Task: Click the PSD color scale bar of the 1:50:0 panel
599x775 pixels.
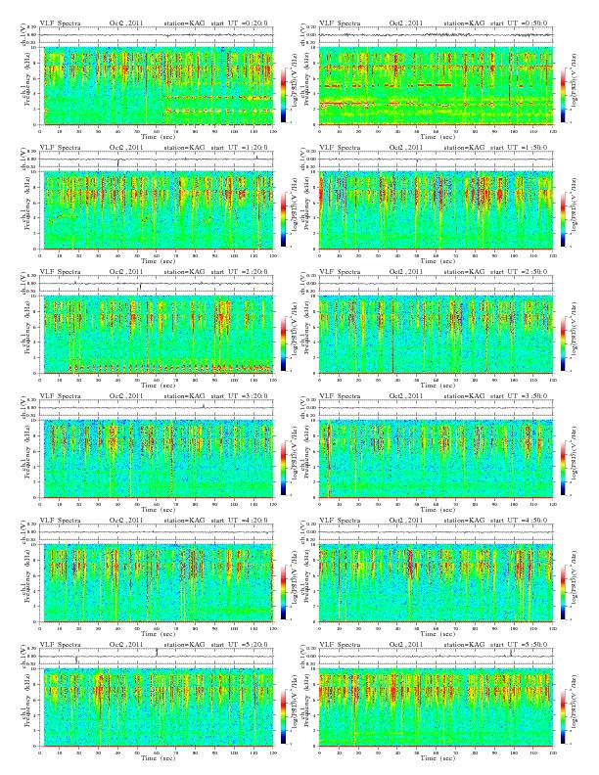Action: 564,219
